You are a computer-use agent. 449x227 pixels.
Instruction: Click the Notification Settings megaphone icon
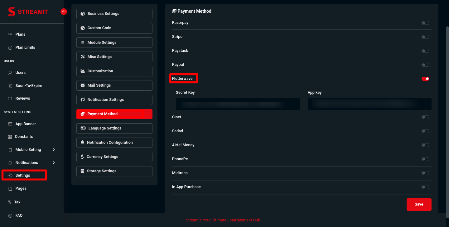pos(83,100)
